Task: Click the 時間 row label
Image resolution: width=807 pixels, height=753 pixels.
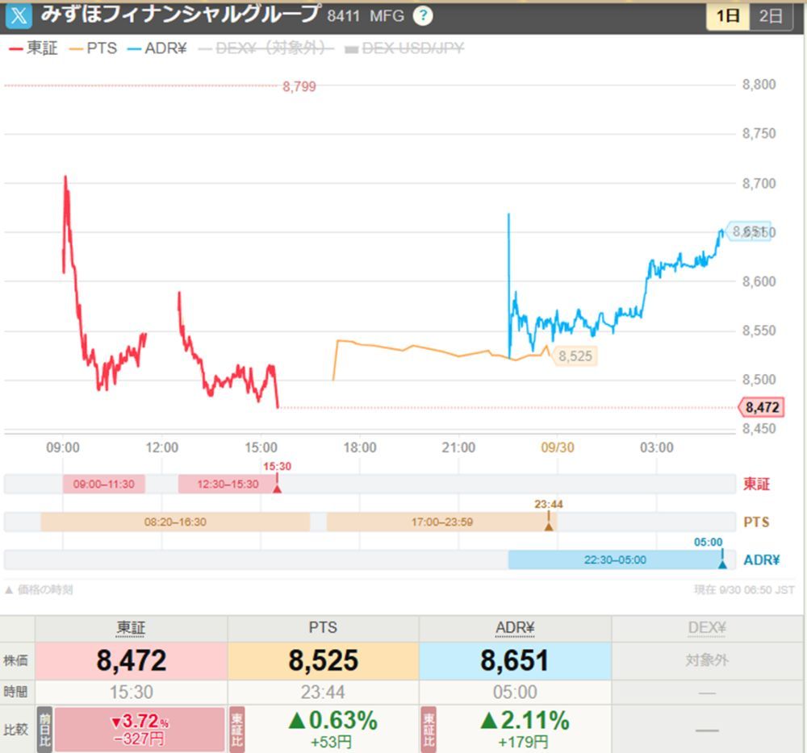Action: coord(16,693)
